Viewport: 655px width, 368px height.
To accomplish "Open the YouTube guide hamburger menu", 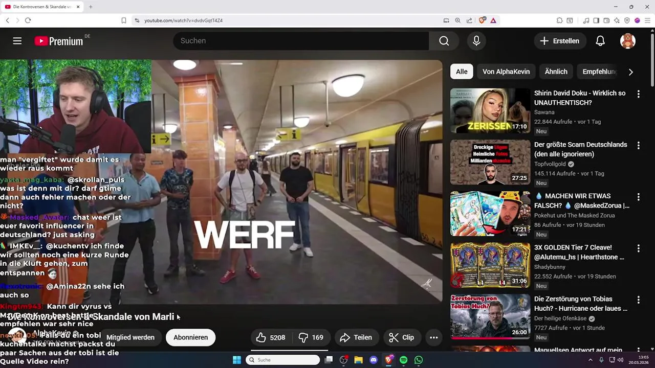I will (17, 41).
